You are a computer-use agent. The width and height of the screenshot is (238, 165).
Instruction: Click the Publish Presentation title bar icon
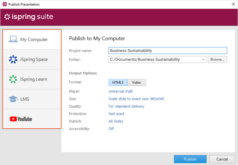(x=4, y=4)
